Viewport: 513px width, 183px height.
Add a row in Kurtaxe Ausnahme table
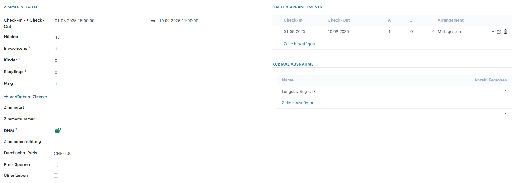[297, 103]
